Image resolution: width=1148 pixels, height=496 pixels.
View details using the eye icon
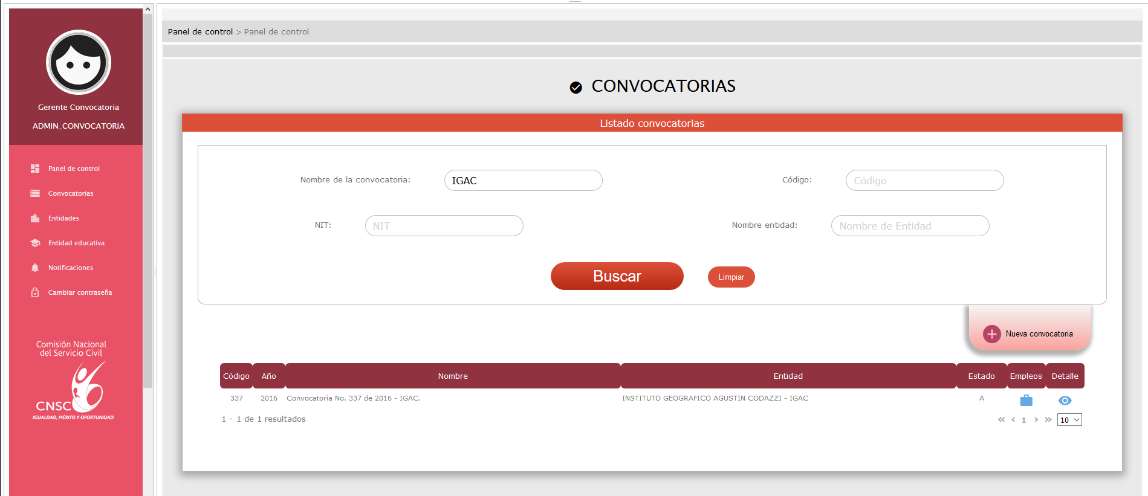click(x=1065, y=401)
